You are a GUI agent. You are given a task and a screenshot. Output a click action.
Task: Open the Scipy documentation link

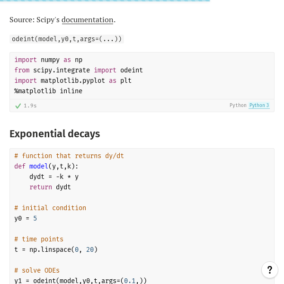[88, 20]
